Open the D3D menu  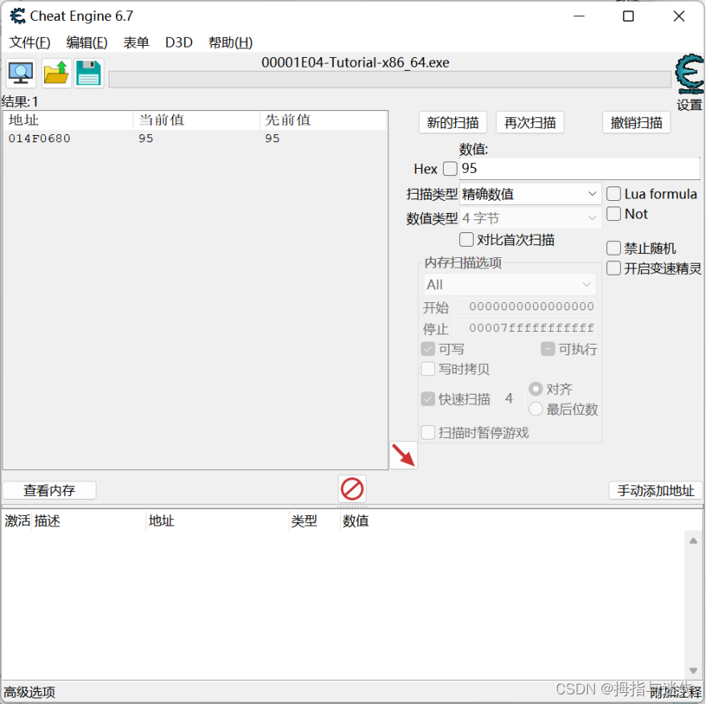point(178,43)
